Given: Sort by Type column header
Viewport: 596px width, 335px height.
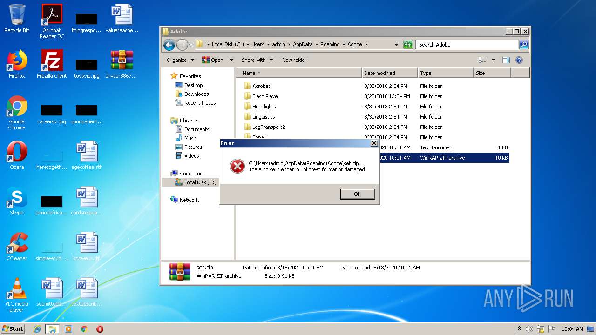Looking at the screenshot, I should 446,73.
